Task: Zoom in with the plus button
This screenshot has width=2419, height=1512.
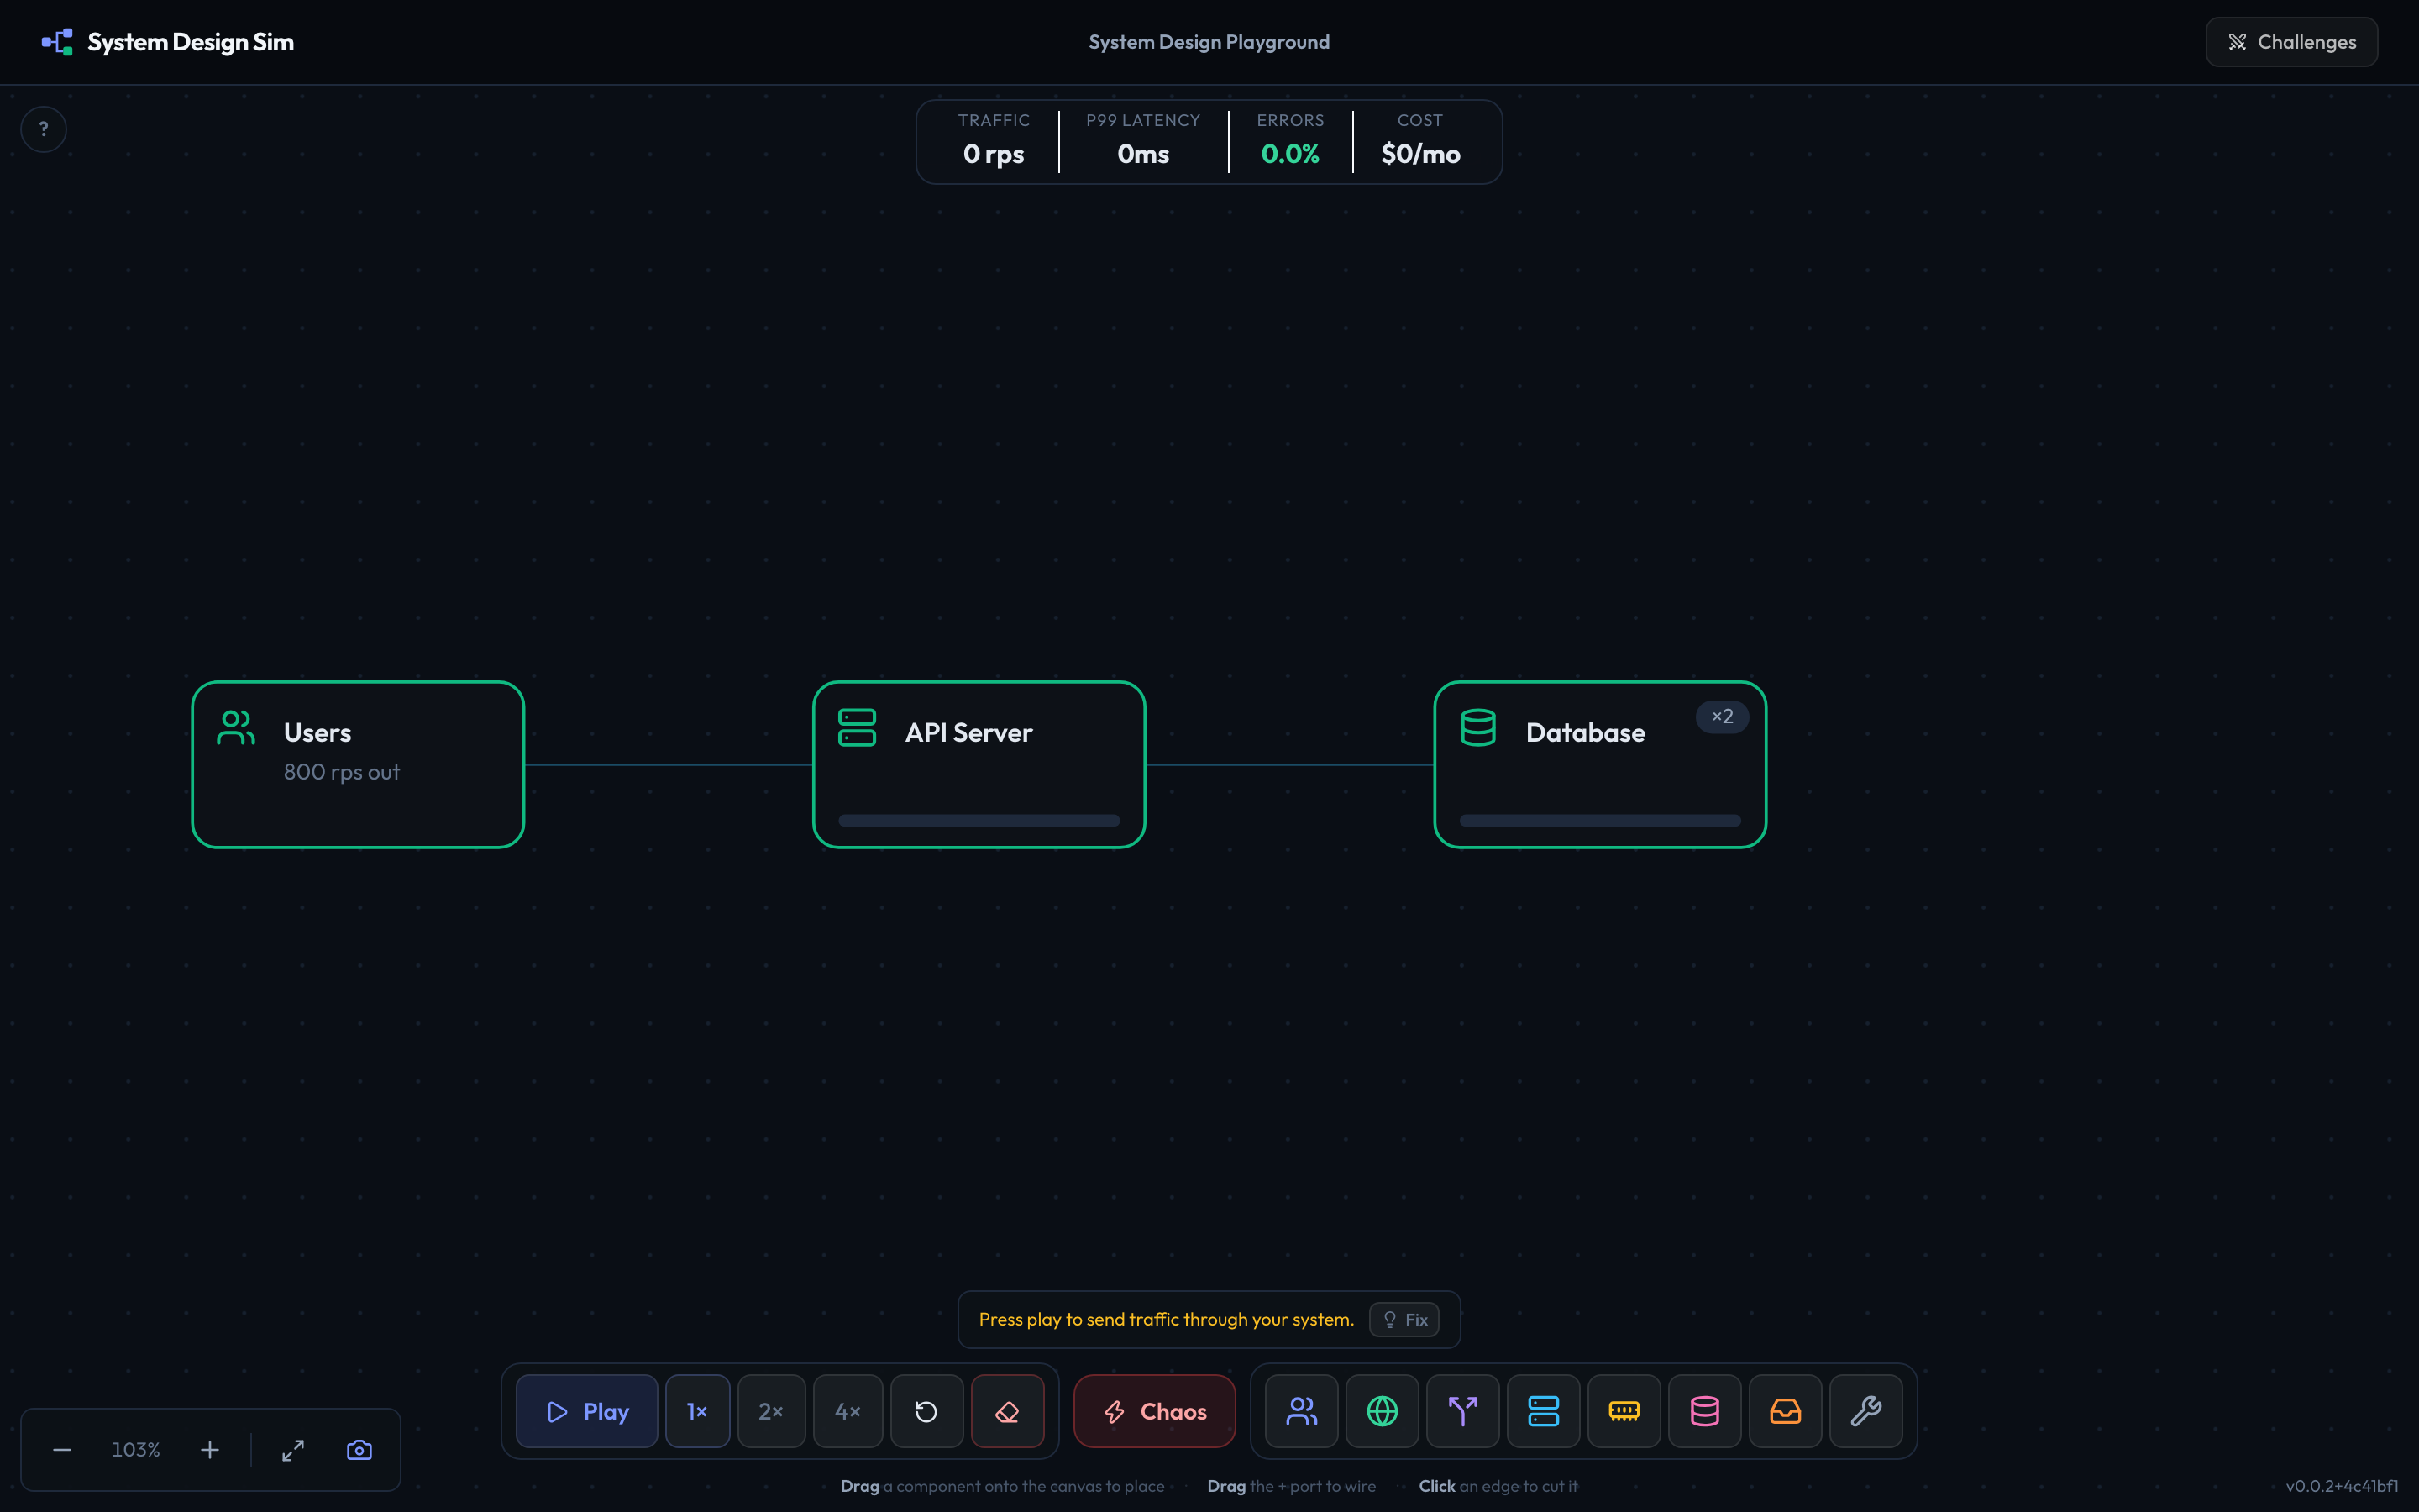Action: tap(210, 1450)
